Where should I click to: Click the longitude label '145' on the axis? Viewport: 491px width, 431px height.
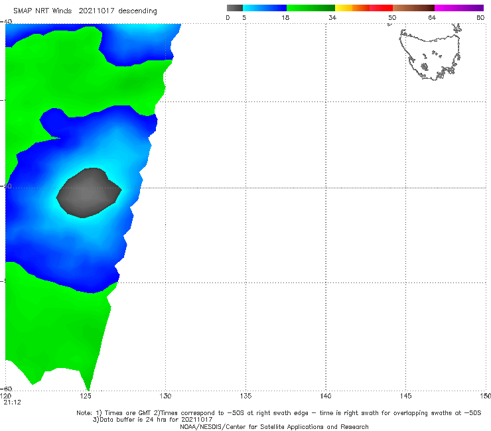[x=406, y=396]
